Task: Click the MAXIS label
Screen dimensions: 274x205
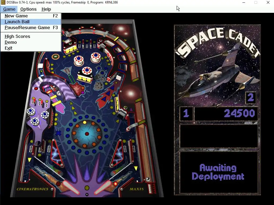Action: point(137,189)
